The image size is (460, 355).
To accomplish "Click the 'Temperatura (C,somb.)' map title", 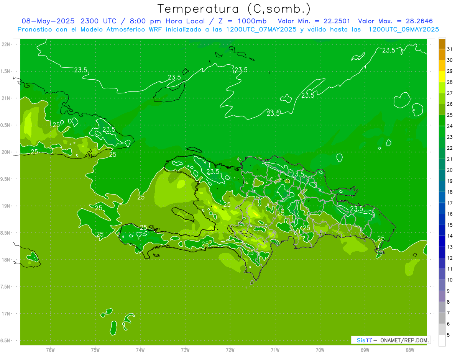I will tap(234, 9).
